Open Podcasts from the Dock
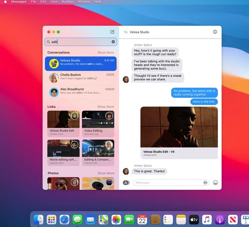The height and width of the screenshot is (227, 249). click(220, 220)
